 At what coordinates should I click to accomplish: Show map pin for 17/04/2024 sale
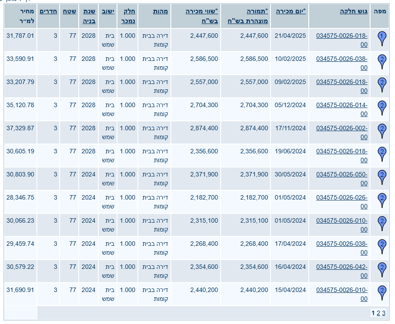(382, 246)
